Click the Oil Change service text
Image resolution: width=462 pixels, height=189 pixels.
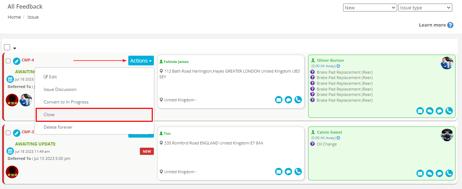coord(327,144)
